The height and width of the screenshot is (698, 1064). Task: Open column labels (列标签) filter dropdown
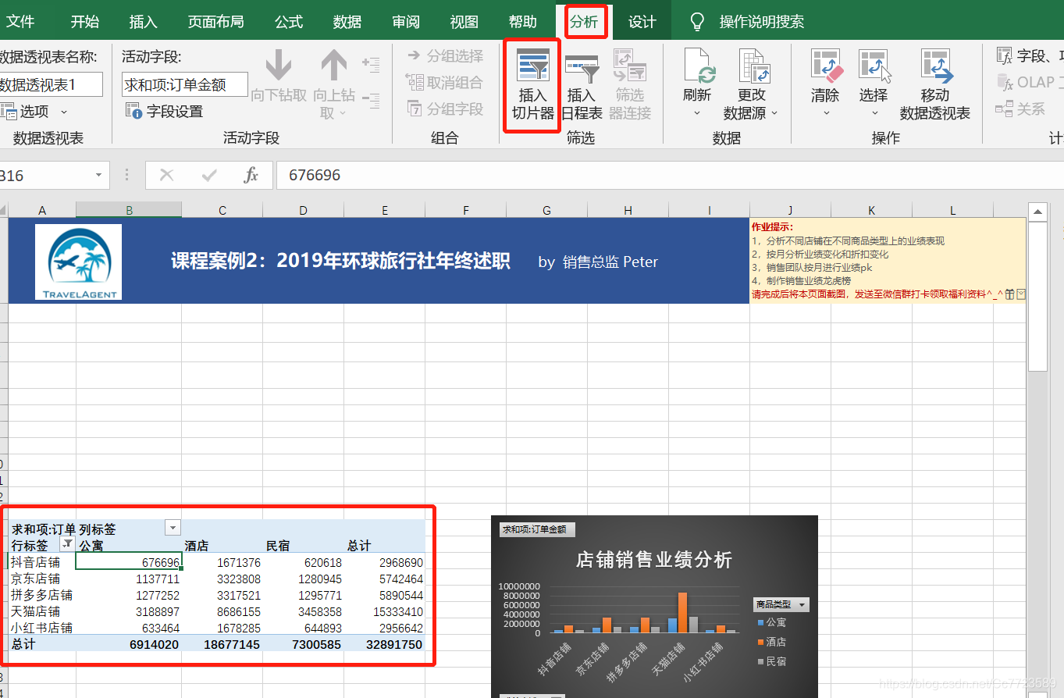coord(173,529)
